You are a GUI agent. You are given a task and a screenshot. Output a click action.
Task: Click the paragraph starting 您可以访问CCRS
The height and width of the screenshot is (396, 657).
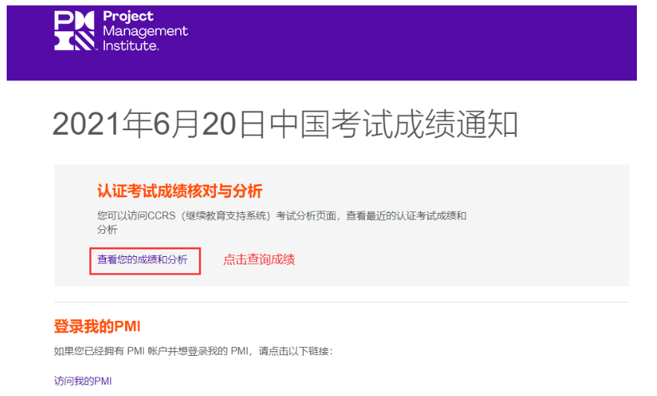282,223
